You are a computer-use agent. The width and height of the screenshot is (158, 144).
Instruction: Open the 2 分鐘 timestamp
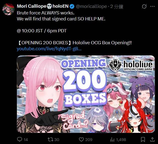(117, 6)
